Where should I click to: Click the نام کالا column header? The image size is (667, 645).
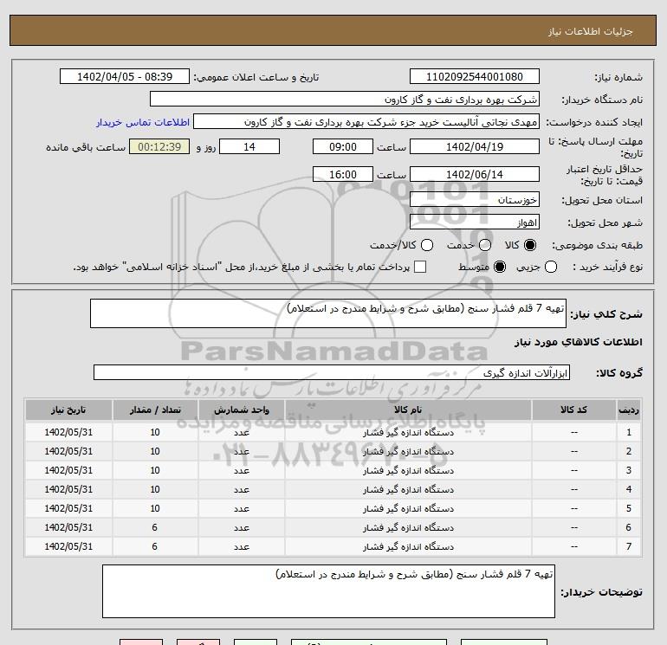408,410
